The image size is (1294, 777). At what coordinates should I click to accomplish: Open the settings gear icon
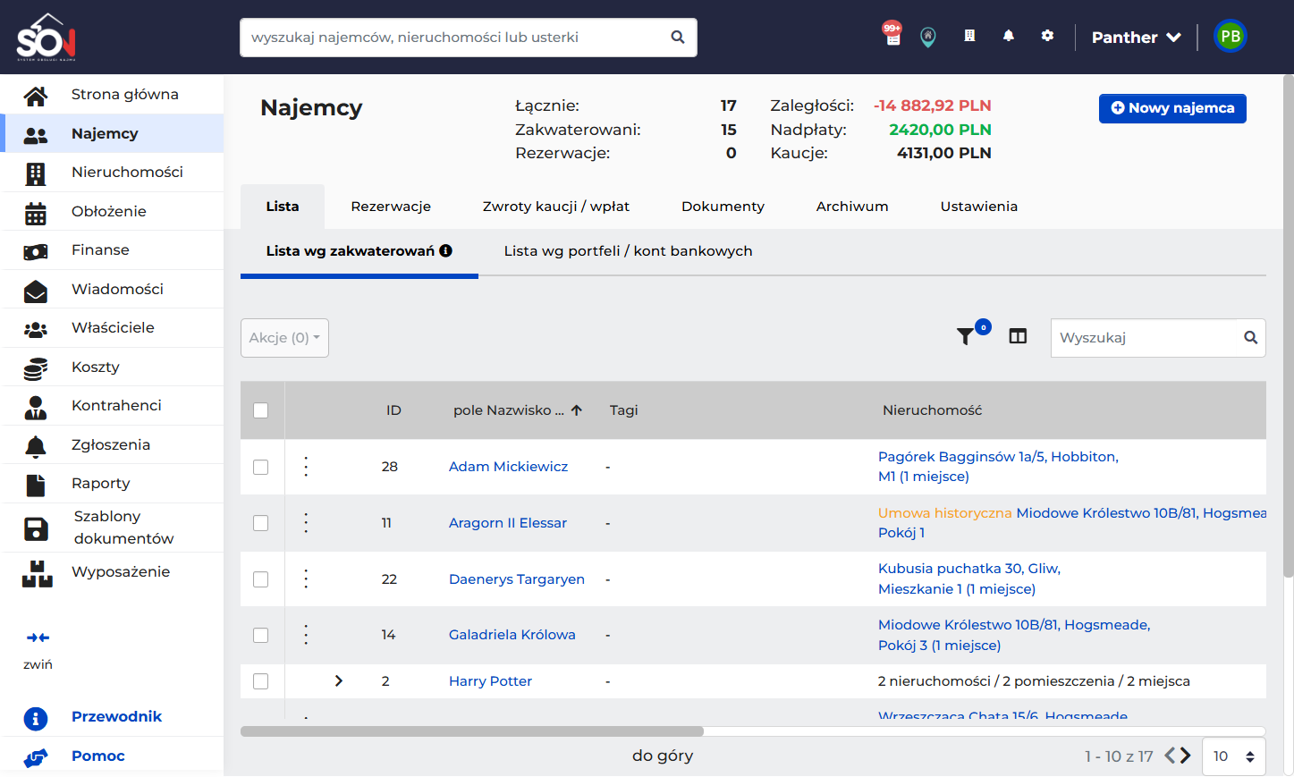tap(1047, 36)
